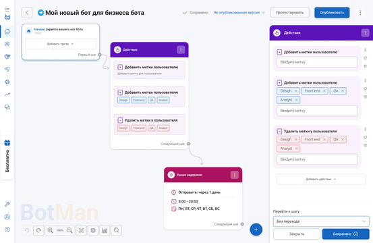Select the Удалить метки у пользователя canvas block
Viewport: 373px width, 243px height.
pos(149,124)
